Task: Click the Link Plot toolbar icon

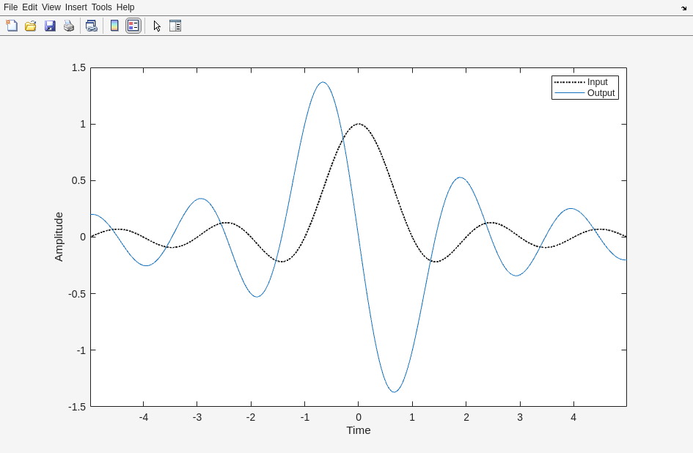Action: point(91,26)
